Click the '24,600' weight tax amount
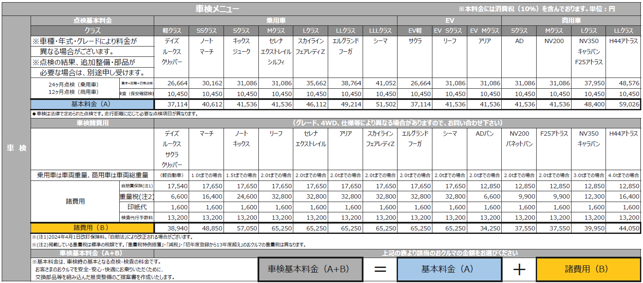The image size is (643, 283). point(247,196)
